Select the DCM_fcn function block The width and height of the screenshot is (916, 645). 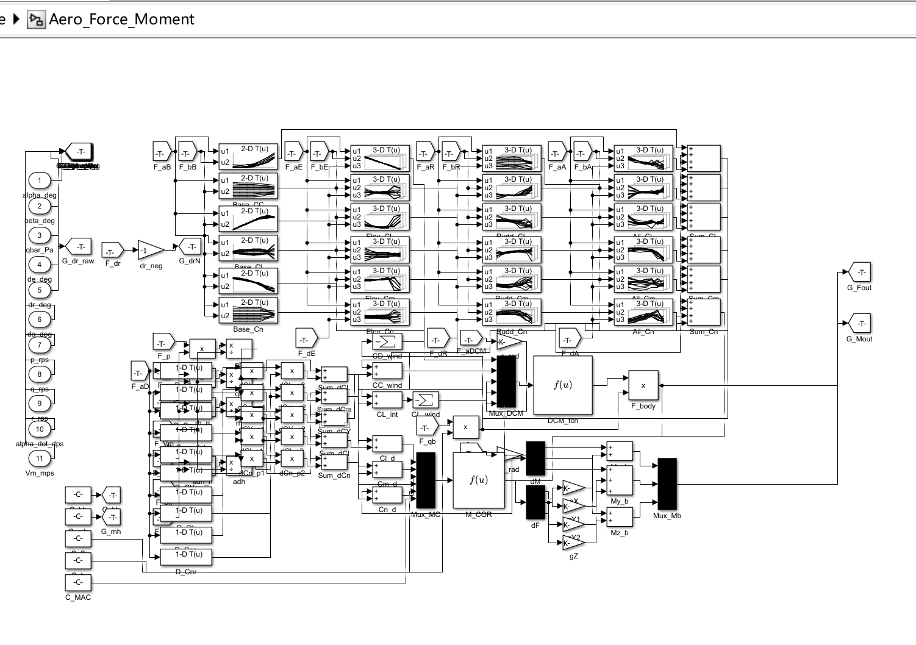[x=563, y=385]
